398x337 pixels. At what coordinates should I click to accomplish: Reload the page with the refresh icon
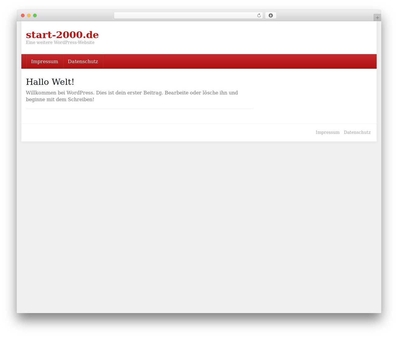pyautogui.click(x=259, y=16)
